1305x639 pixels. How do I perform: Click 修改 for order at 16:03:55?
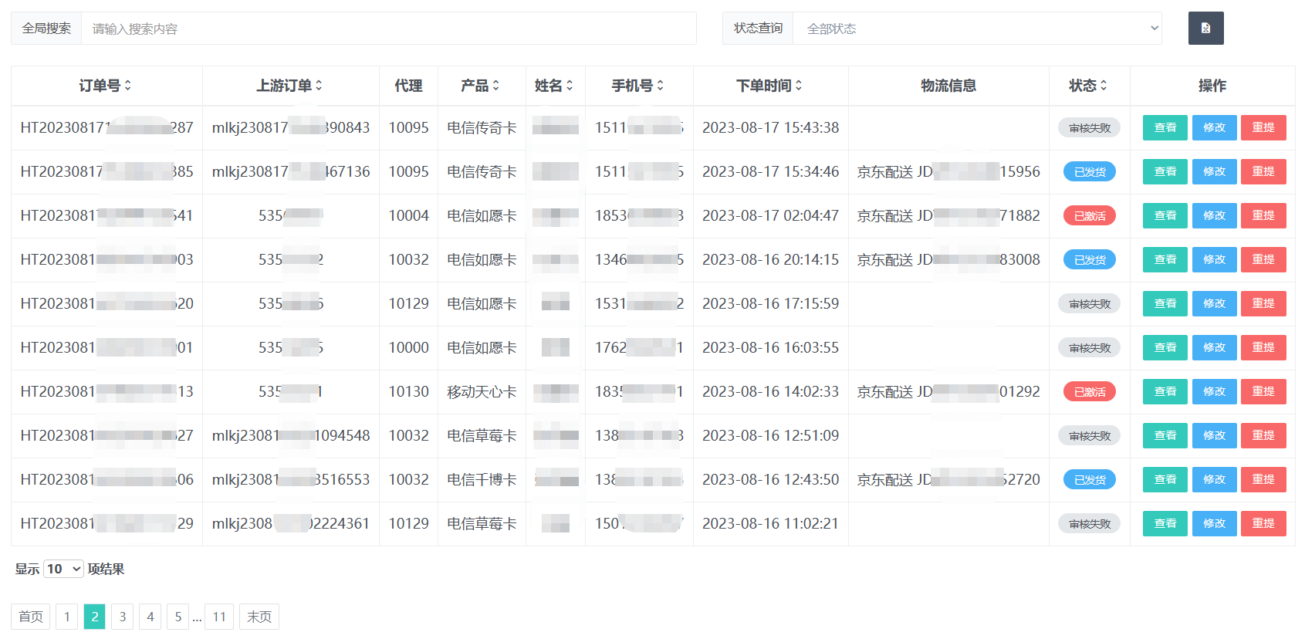[x=1215, y=347]
